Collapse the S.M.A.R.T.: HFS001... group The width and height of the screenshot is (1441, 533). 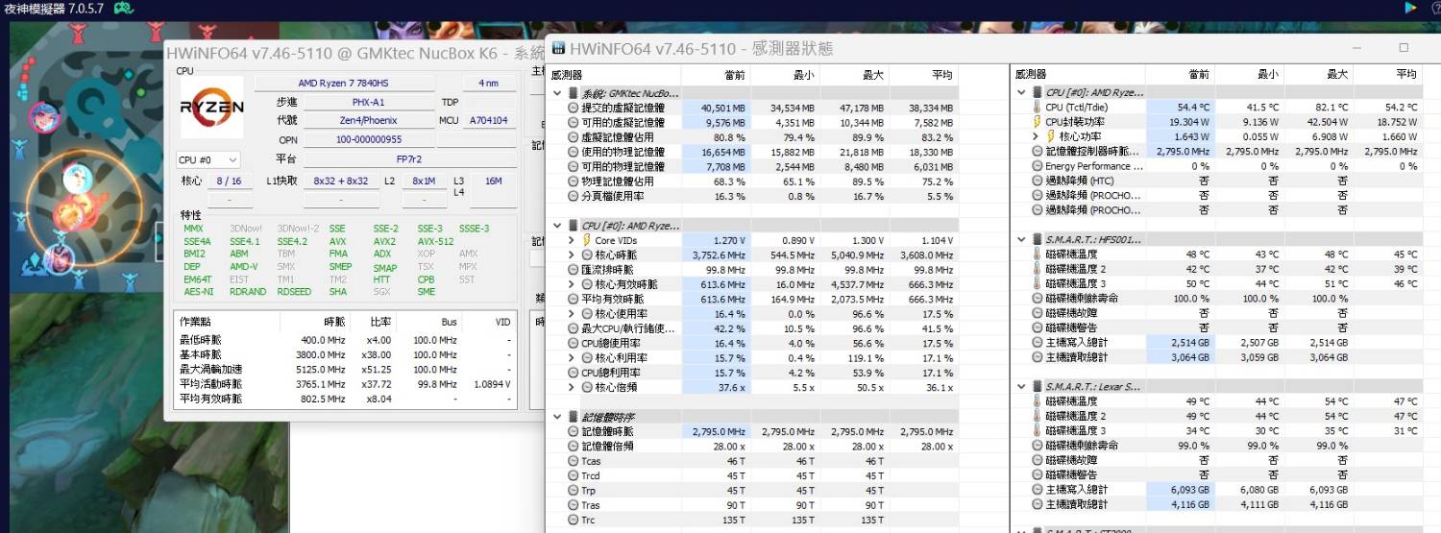click(x=1021, y=239)
